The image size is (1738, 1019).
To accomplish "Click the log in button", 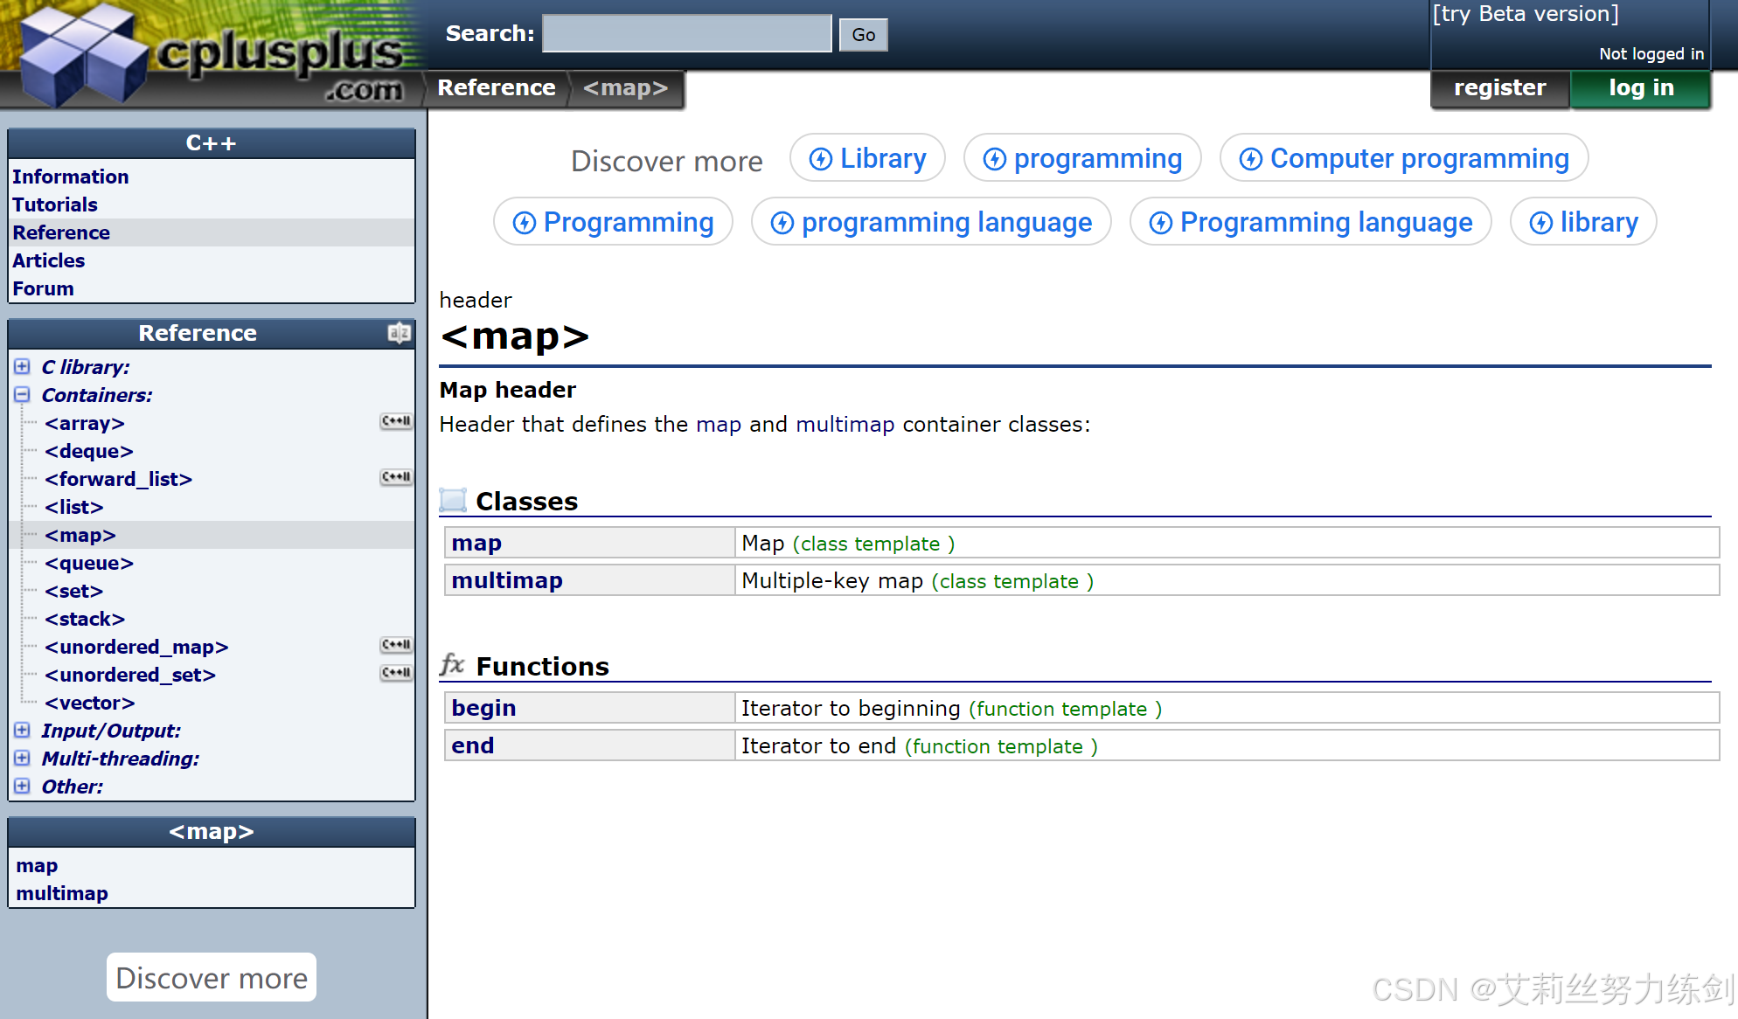I will [1640, 88].
